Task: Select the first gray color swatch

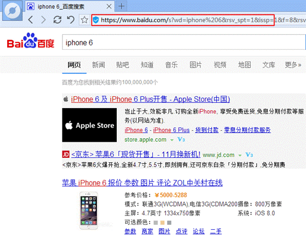Action: 155,223
